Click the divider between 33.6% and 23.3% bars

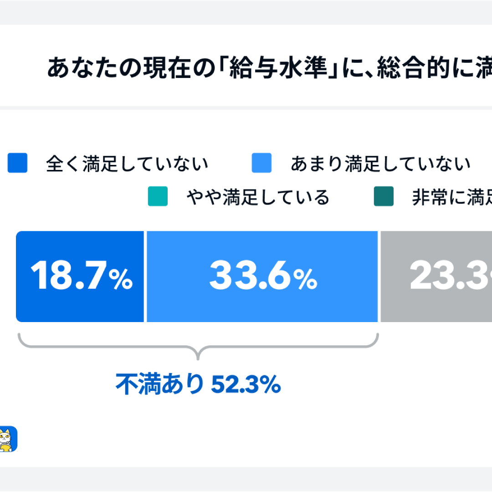click(379, 277)
